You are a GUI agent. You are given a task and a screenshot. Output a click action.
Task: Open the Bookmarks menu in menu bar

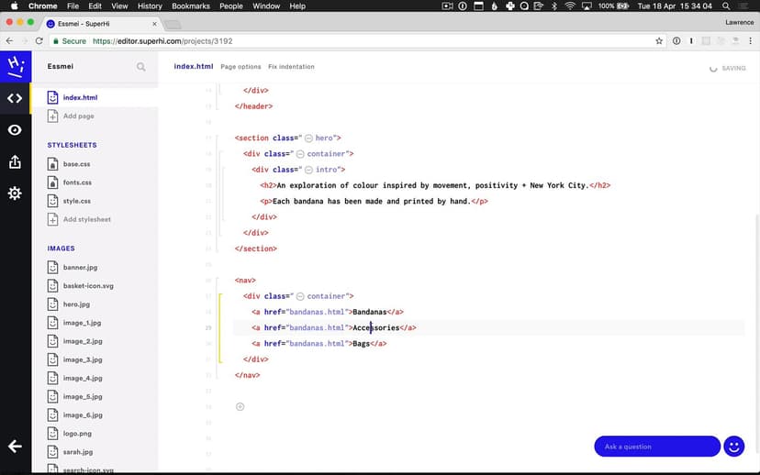coord(191,6)
